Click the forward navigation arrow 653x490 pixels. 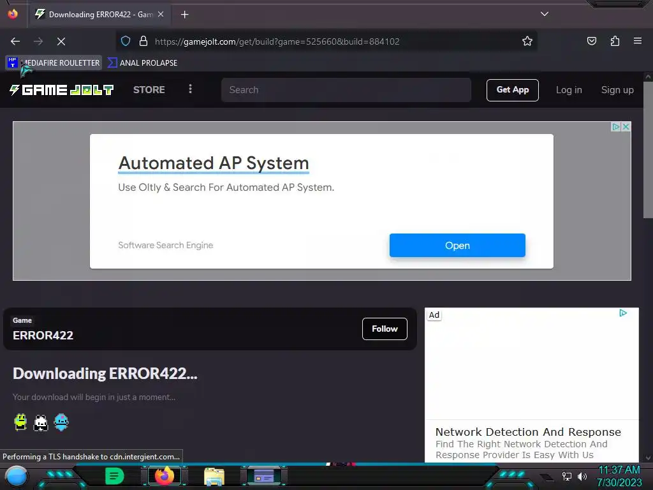(x=38, y=41)
